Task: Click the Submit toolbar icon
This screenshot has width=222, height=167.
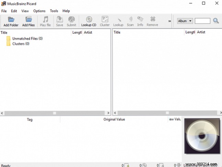Action: [71, 20]
